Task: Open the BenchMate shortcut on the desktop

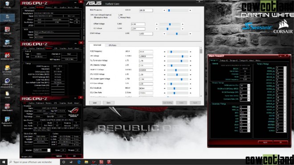Action: pos(7,70)
